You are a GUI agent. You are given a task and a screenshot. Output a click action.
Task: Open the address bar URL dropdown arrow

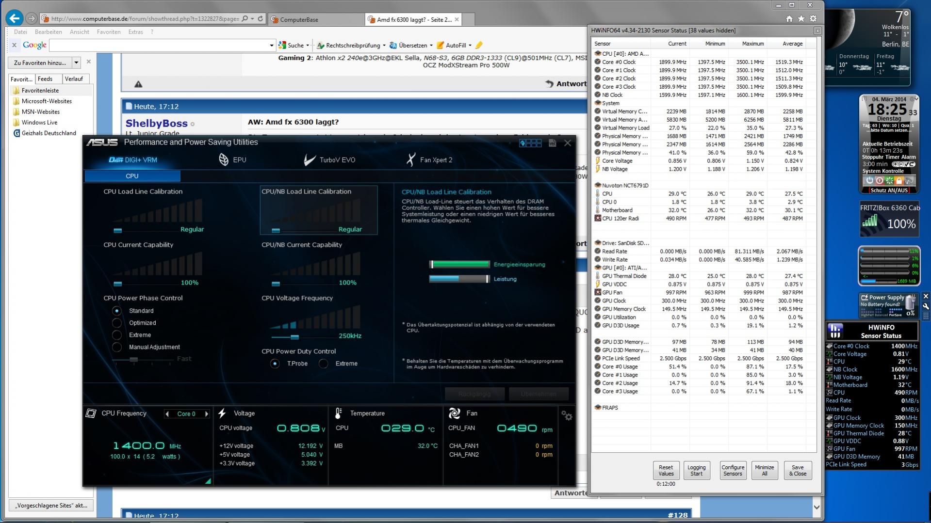252,18
